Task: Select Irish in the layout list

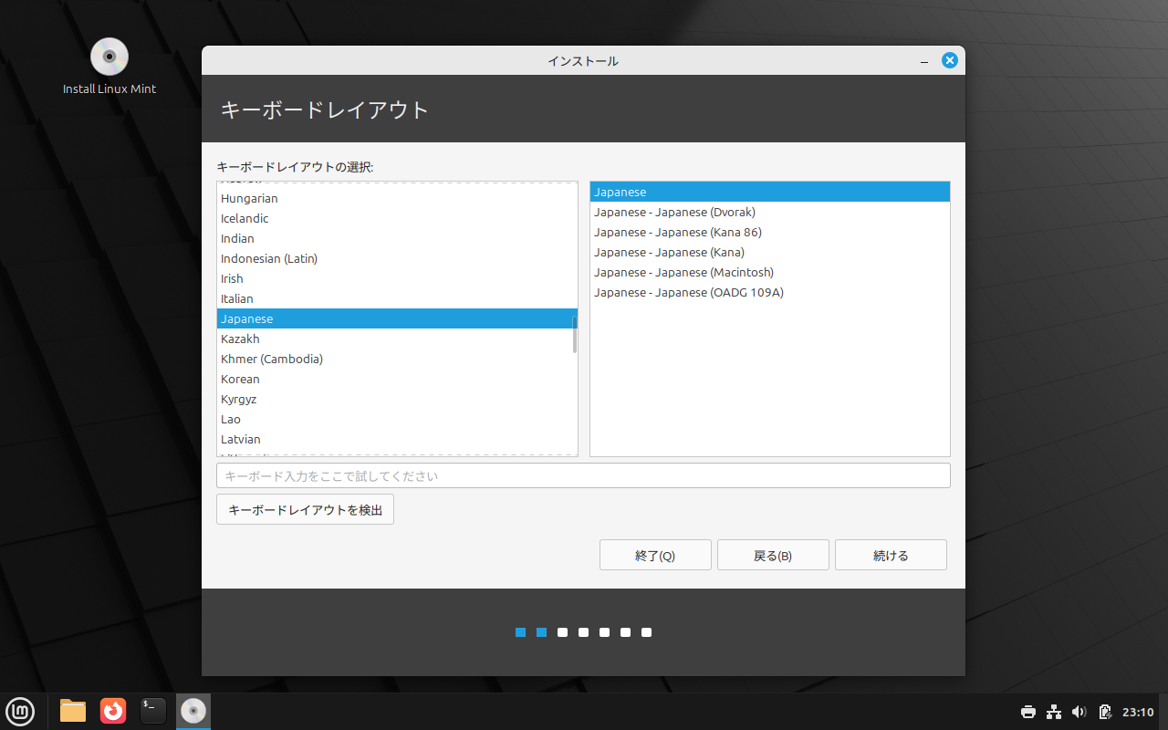Action: (x=397, y=278)
